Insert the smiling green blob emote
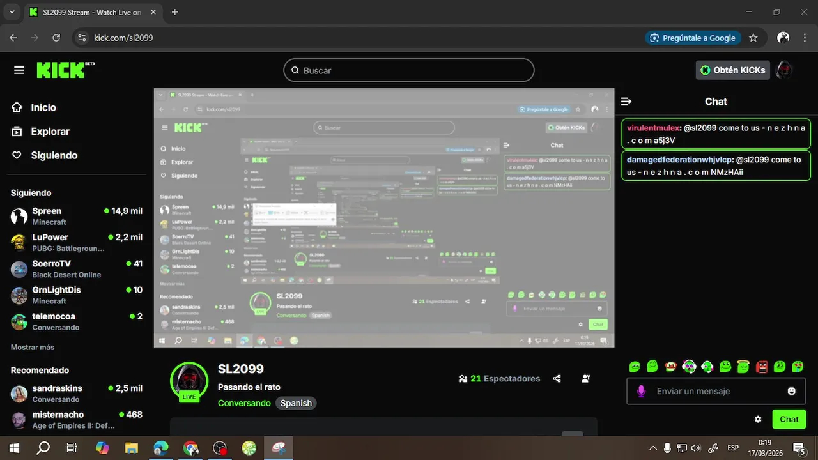 click(x=652, y=367)
